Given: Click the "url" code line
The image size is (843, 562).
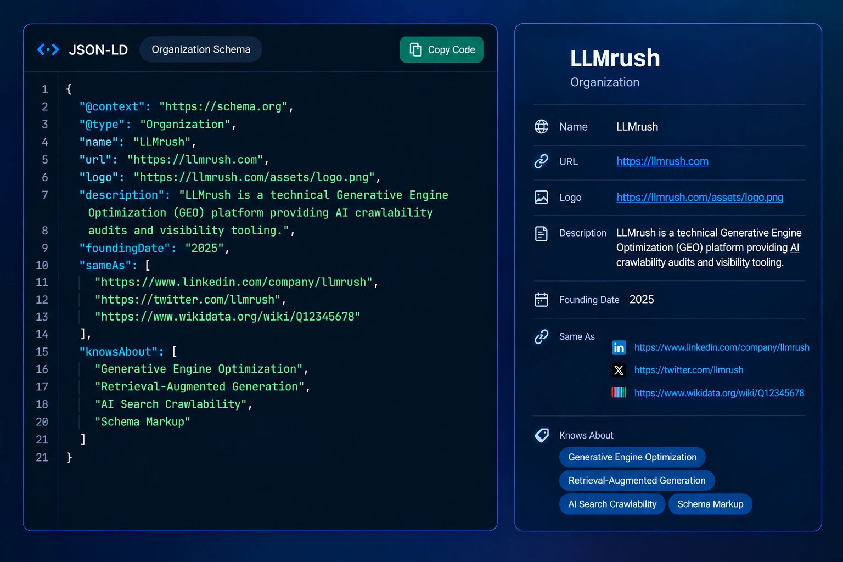Looking at the screenshot, I should click(x=174, y=160).
